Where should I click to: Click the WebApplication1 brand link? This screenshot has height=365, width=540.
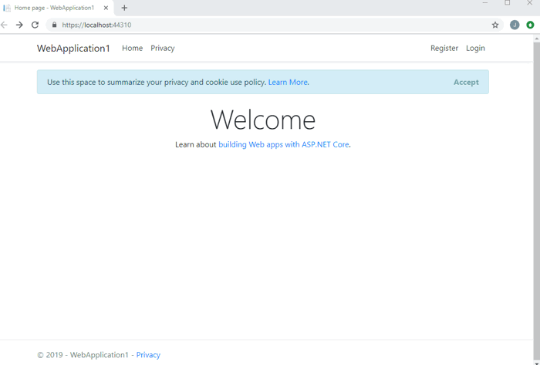coord(73,48)
